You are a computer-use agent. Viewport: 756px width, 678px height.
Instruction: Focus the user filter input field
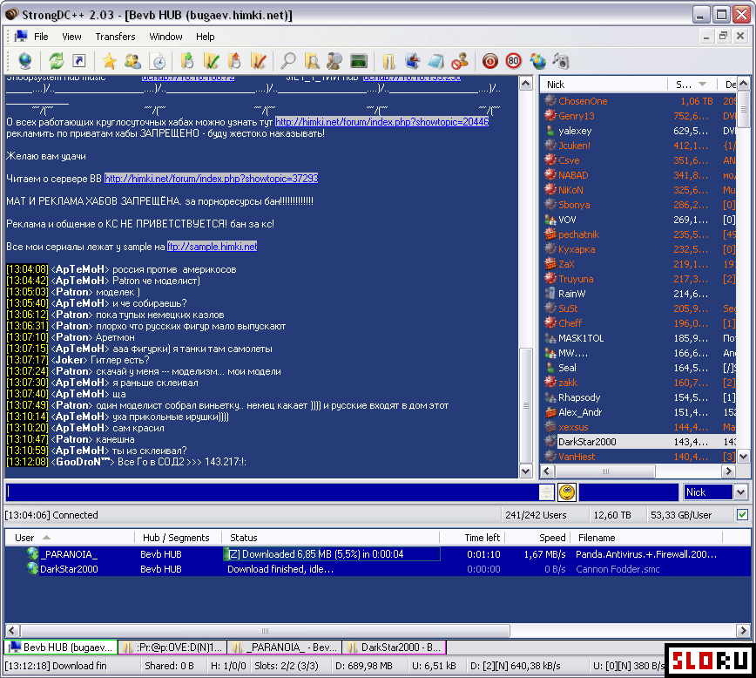click(629, 492)
